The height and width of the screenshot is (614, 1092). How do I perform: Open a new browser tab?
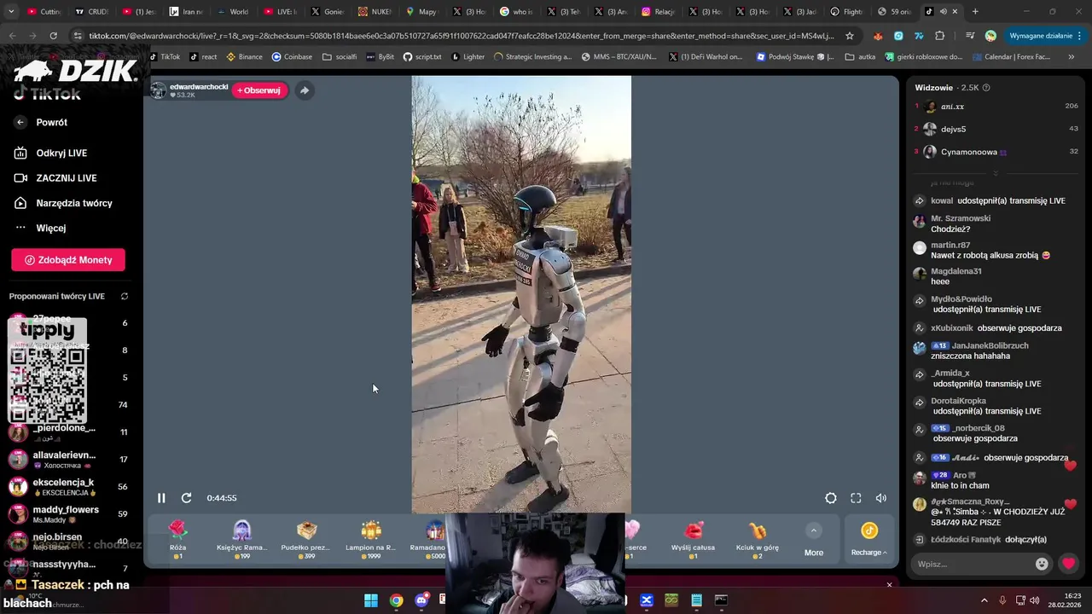tap(975, 12)
